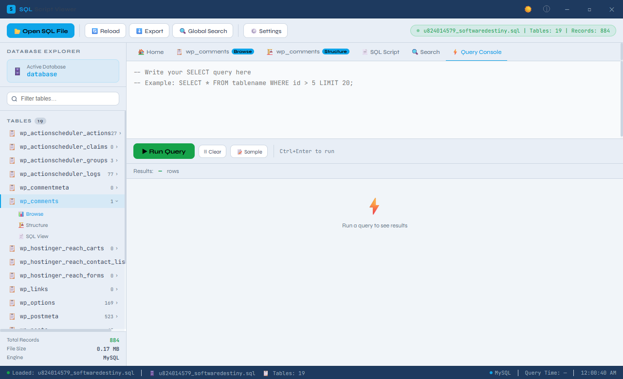Insert a Sample query
Viewport: 623px width, 379px height.
coord(249,152)
